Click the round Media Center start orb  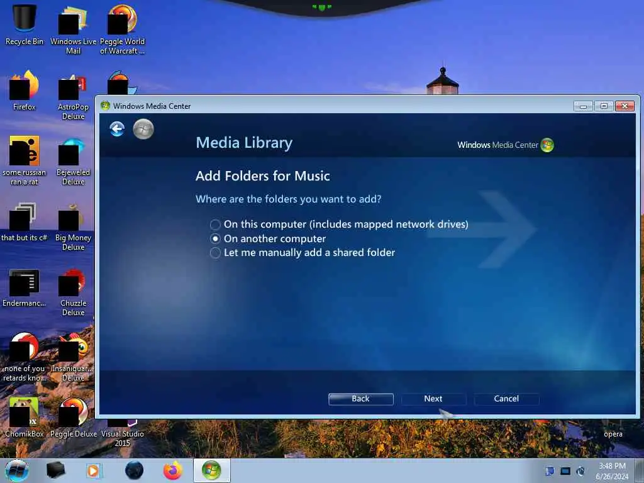[143, 129]
